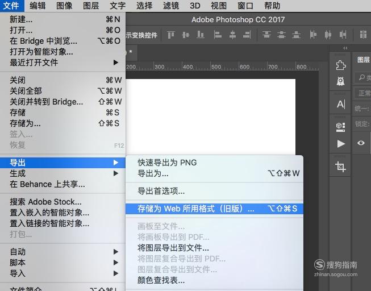Open the 视图 menu
This screenshot has height=291, width=371.
coord(219,6)
